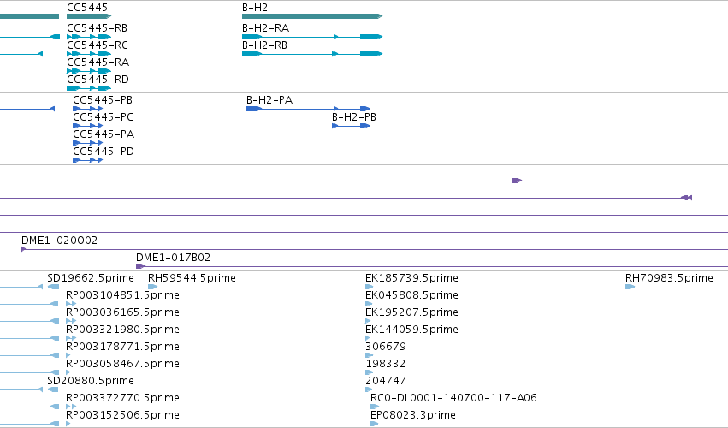Click the 306679 EST feature
This screenshot has width=728, height=428.
click(369, 355)
